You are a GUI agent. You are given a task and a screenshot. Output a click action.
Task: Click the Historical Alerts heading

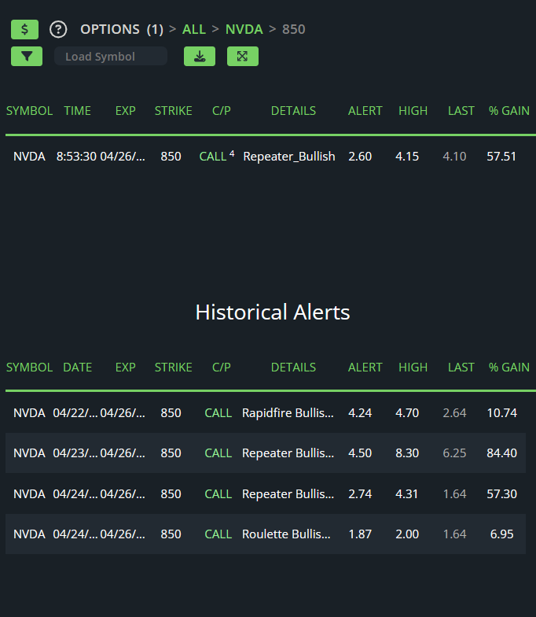[x=273, y=312]
